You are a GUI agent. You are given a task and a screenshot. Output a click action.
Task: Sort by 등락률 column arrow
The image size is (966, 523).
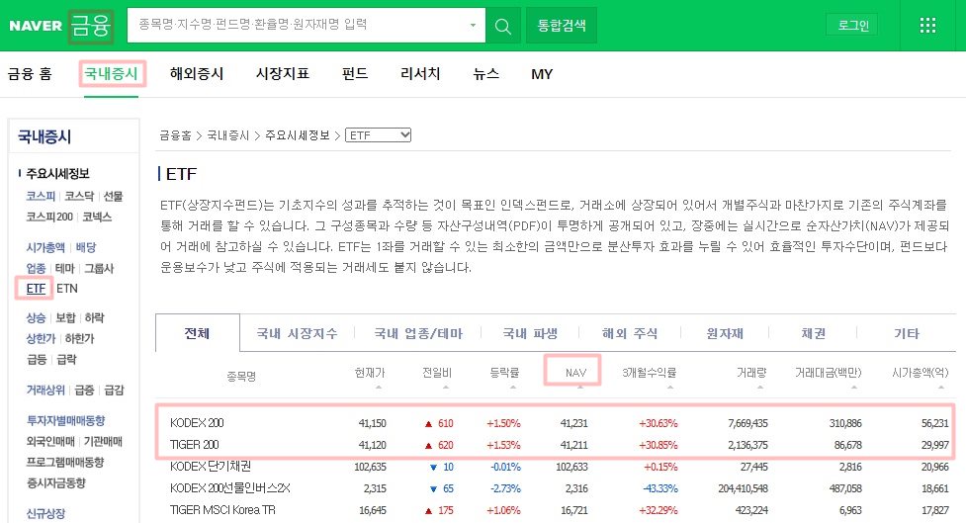tap(512, 387)
